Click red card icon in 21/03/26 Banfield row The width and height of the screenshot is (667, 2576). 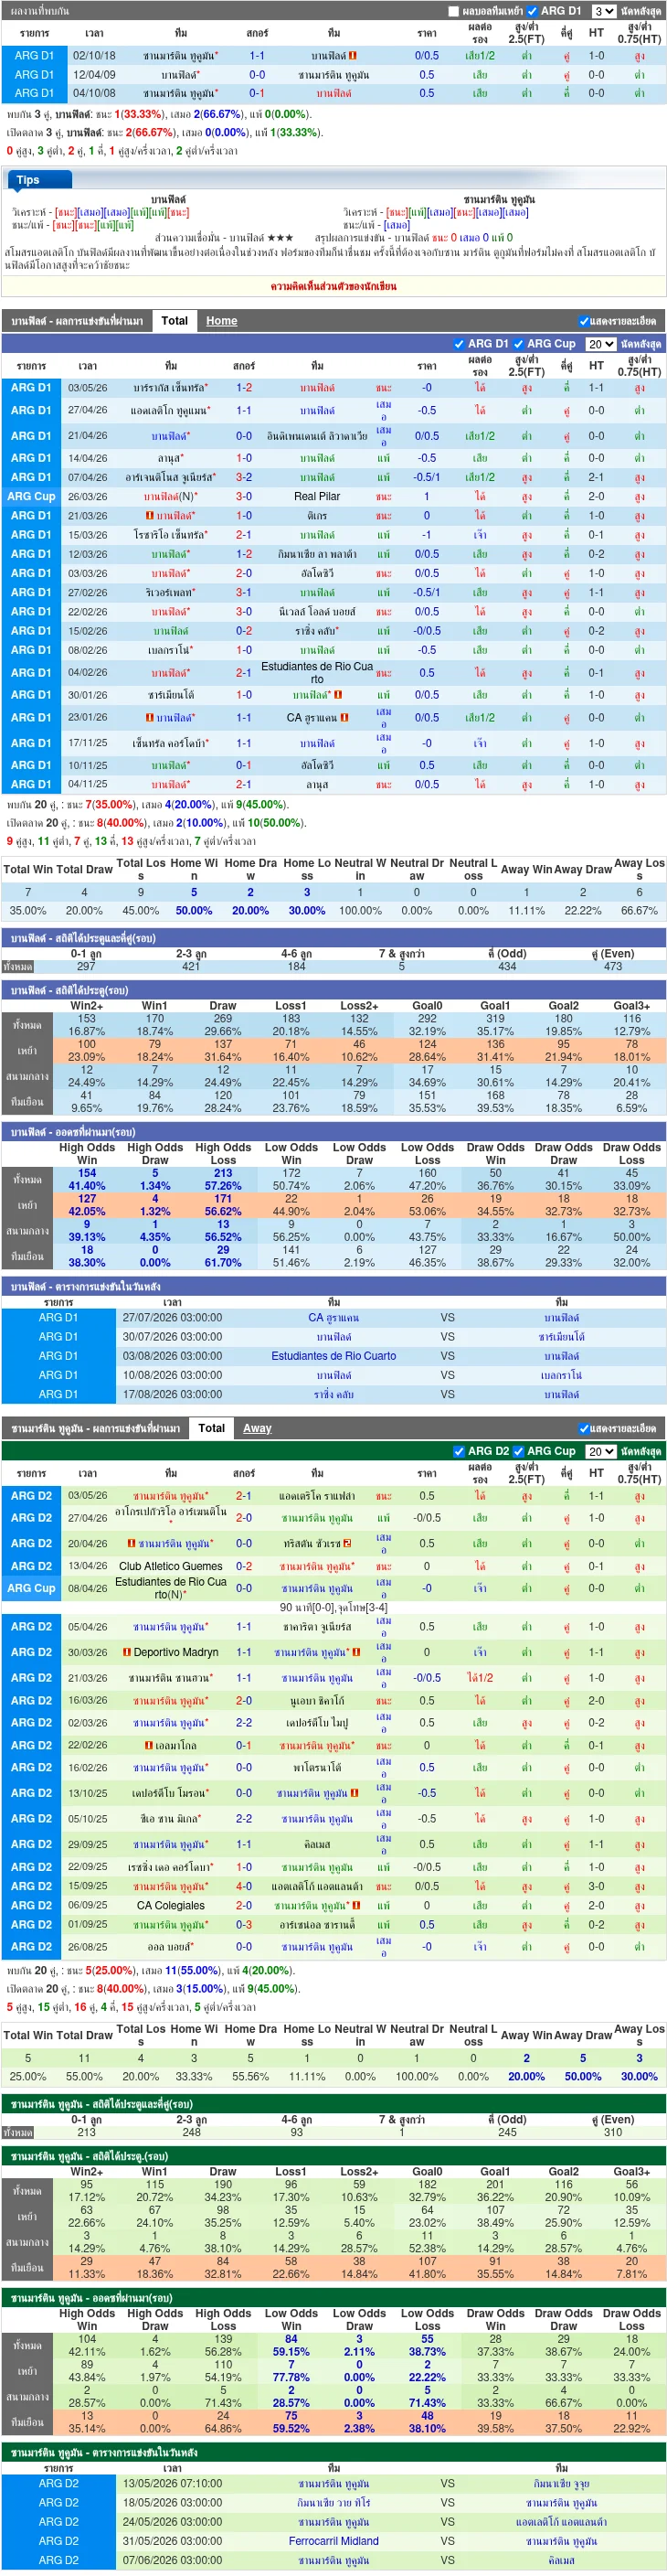point(150,516)
